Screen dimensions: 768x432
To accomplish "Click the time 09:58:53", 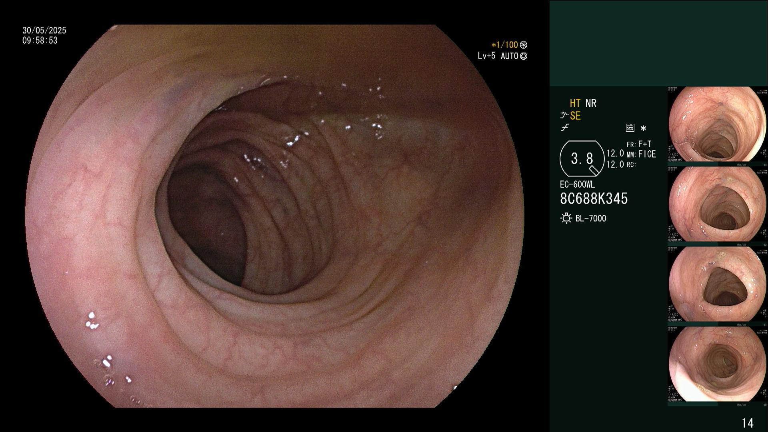I will pos(40,40).
